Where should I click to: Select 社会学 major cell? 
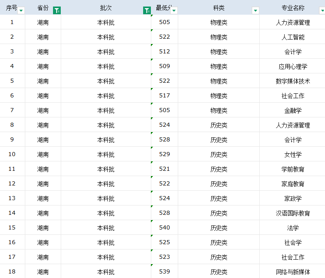pyautogui.click(x=292, y=243)
